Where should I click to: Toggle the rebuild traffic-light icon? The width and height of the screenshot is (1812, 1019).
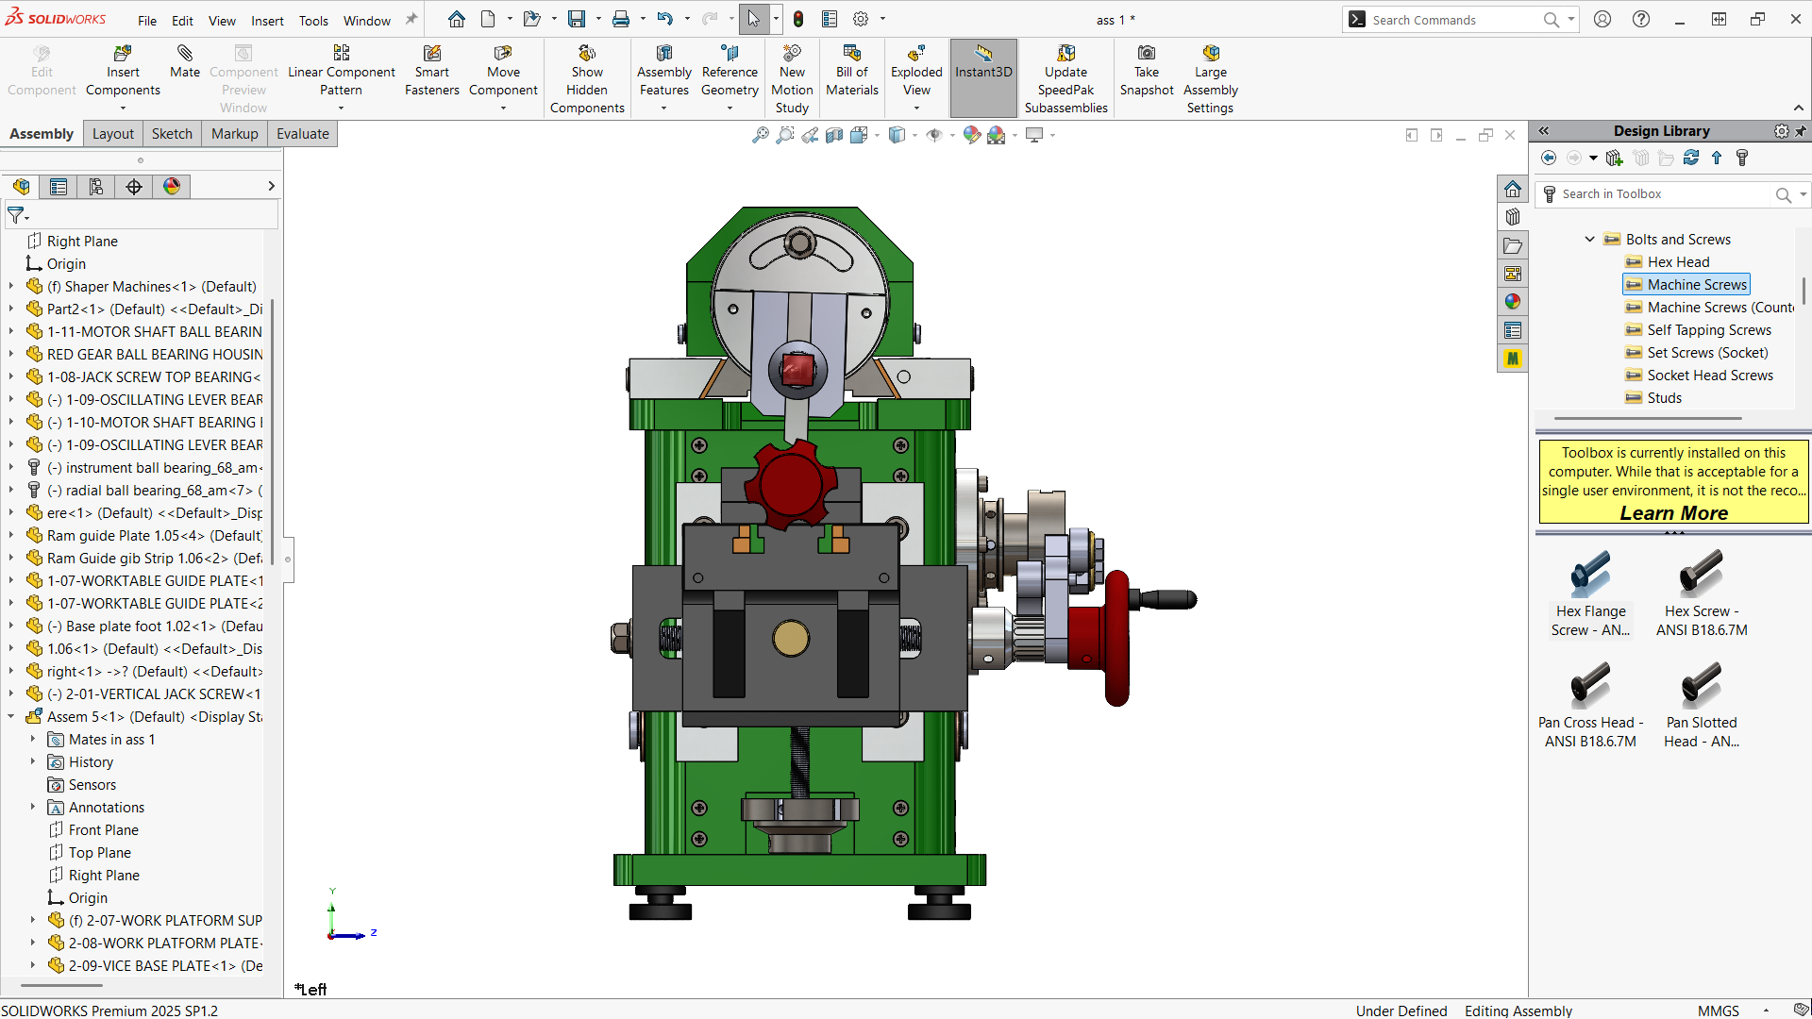click(798, 20)
